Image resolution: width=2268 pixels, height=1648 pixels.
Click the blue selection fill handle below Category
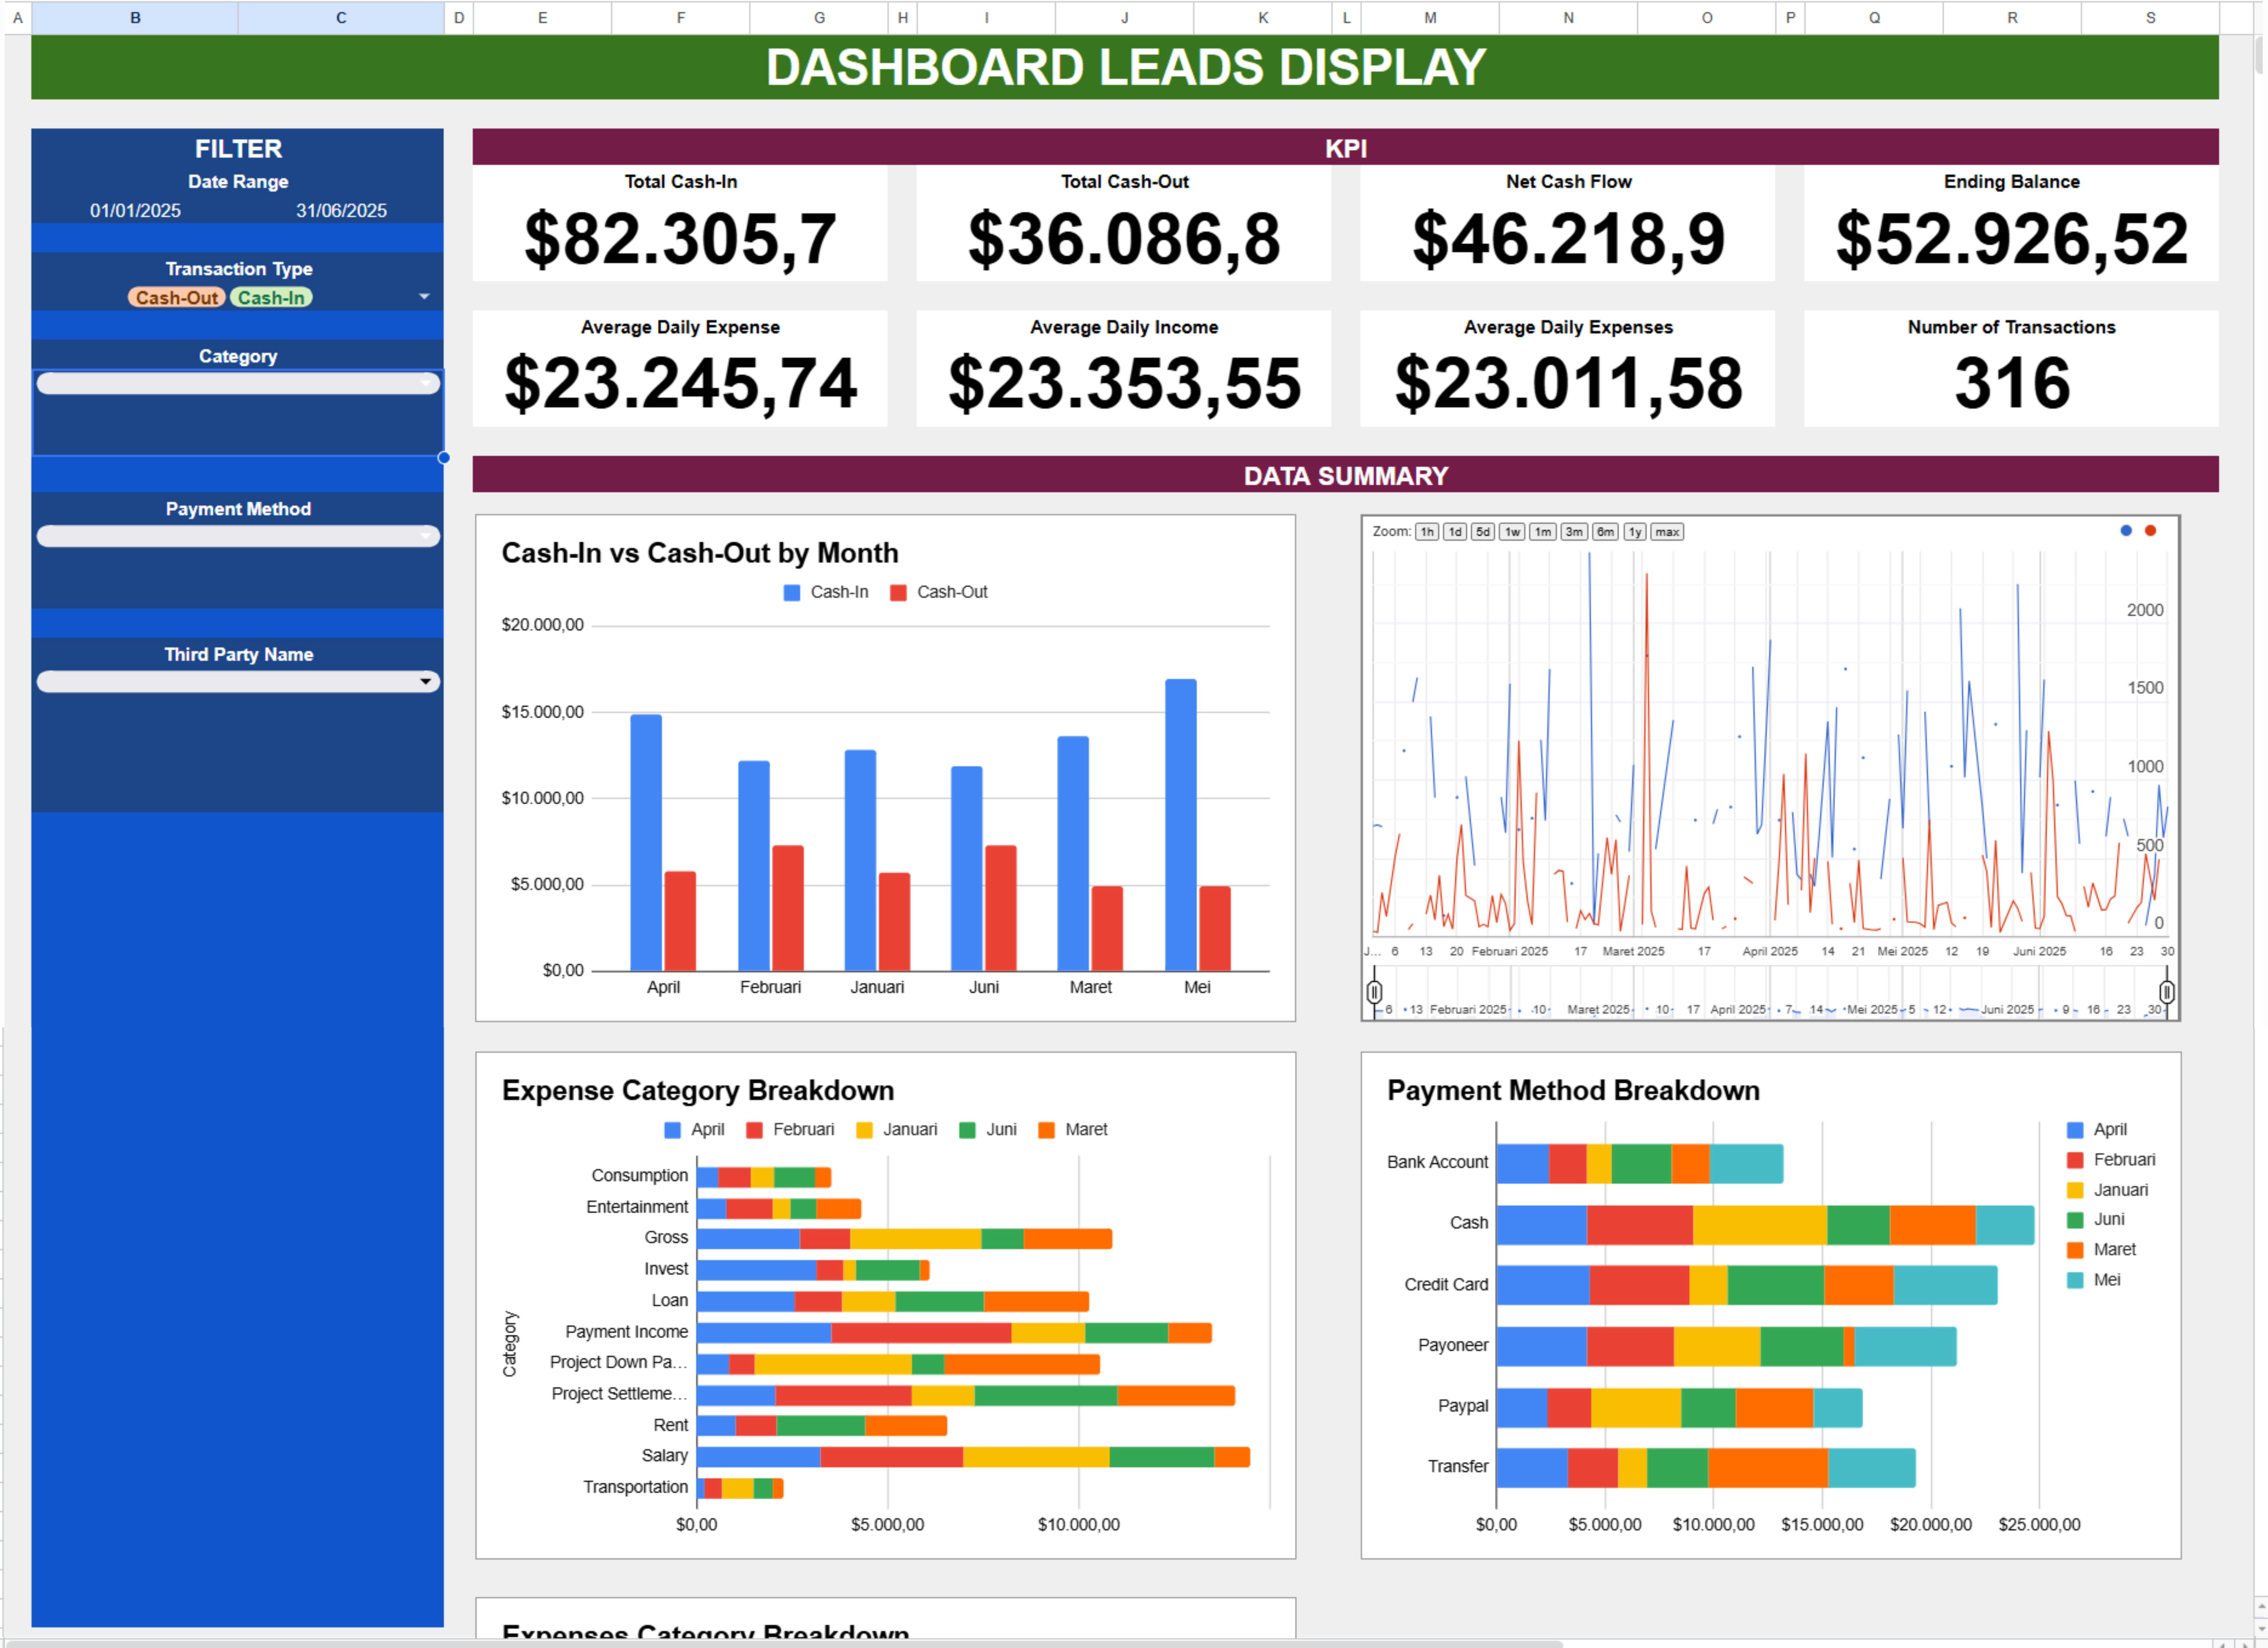(444, 458)
